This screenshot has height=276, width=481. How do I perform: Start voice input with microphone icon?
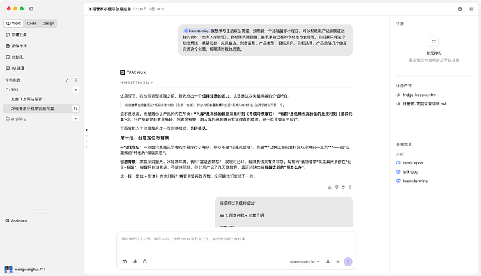(x=328, y=261)
